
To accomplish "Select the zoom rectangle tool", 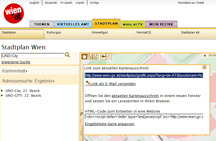I will coord(90,57).
